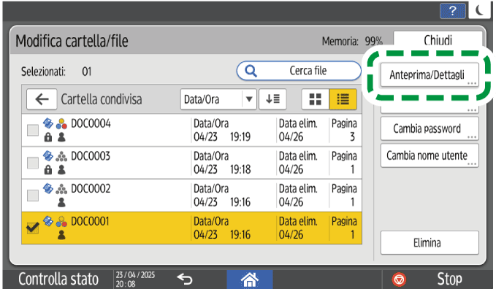This screenshot has height=289, width=496.
Task: Click the blue document icon on DOC0004
Action: click(x=48, y=123)
